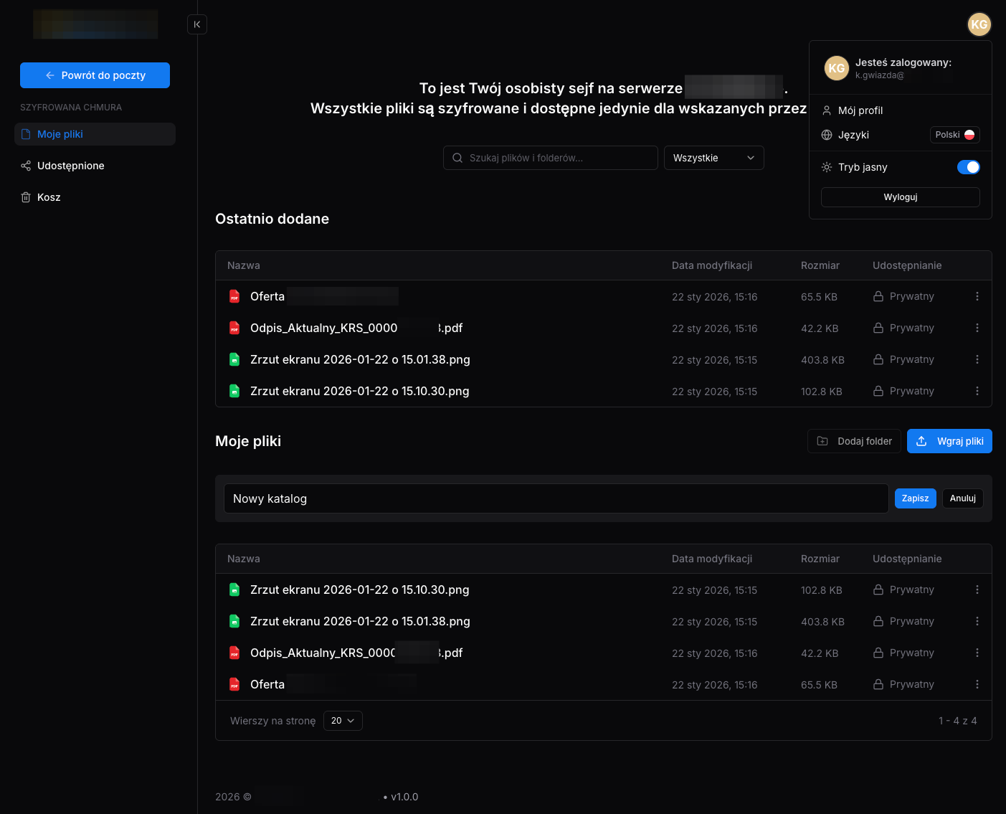Click Zapisz to save new folder

coord(915,498)
